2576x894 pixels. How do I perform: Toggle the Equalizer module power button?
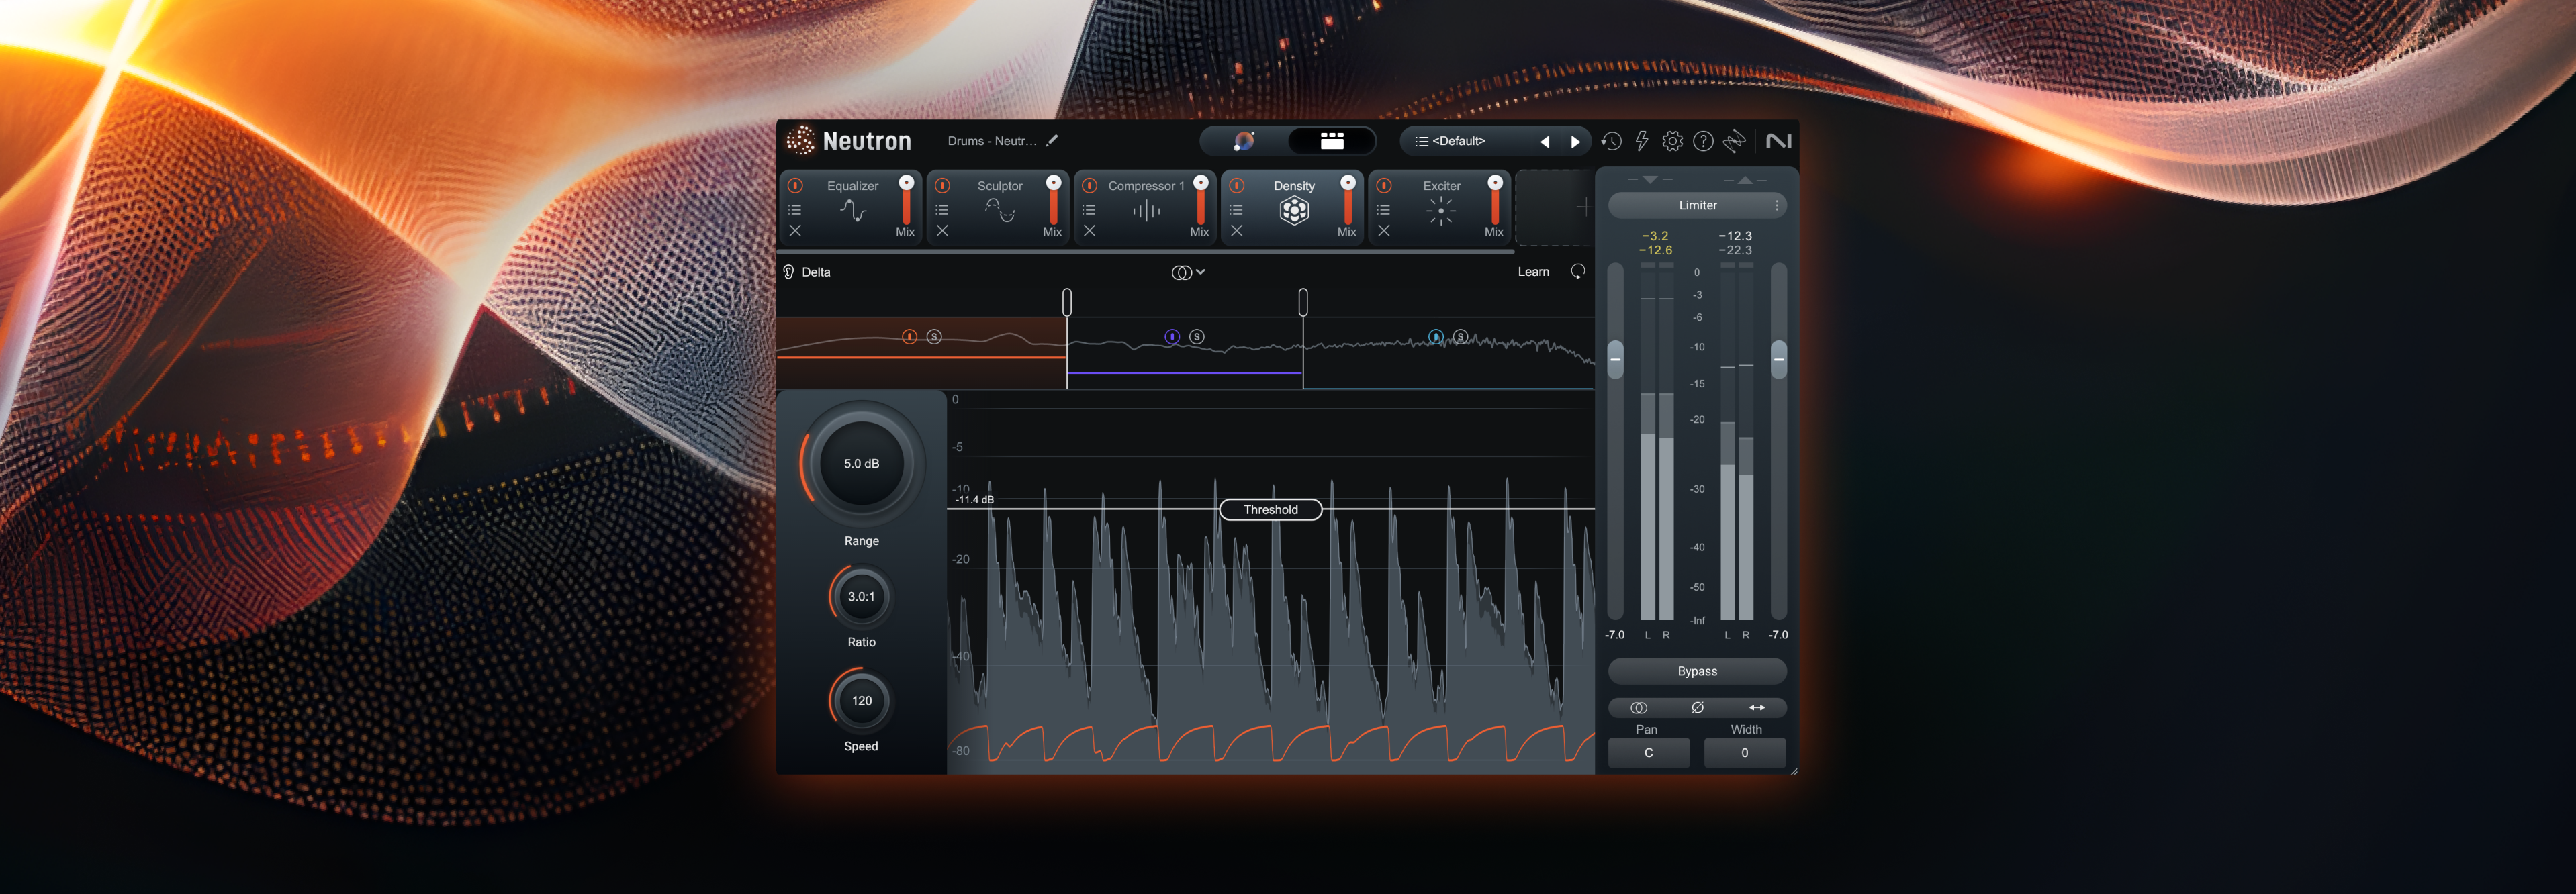coord(795,185)
